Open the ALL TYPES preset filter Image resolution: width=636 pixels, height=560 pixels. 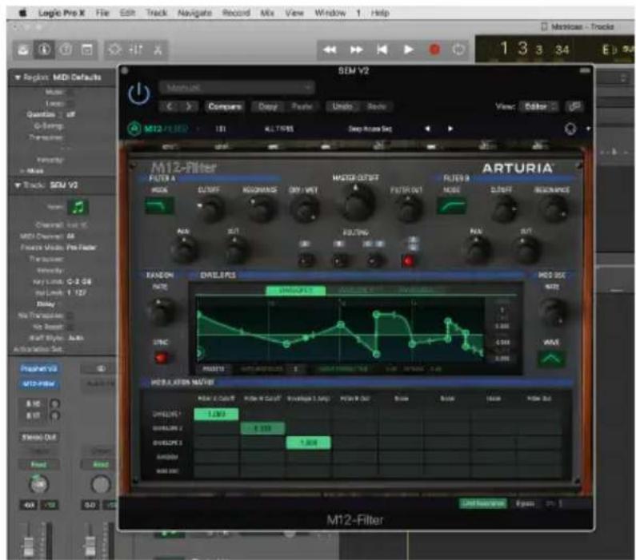279,129
